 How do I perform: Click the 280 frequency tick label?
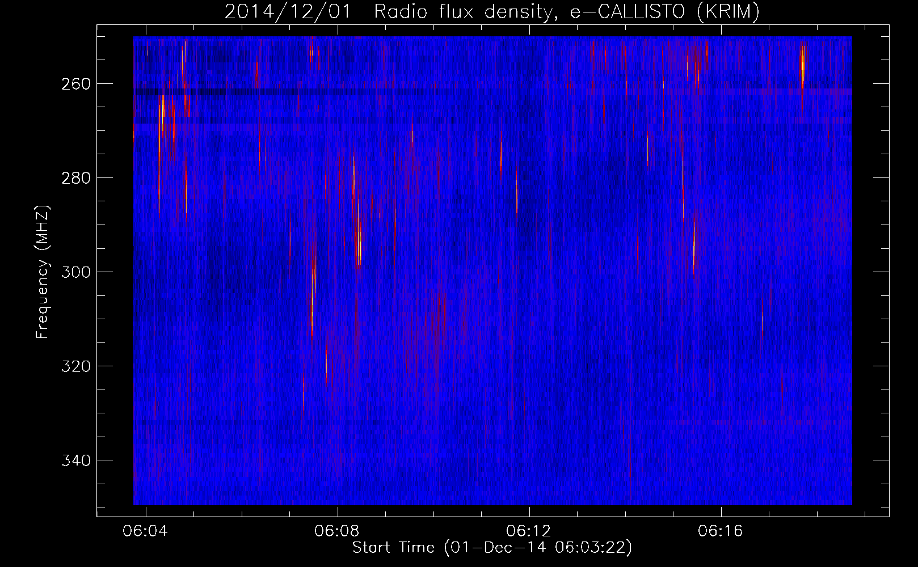[x=75, y=178]
